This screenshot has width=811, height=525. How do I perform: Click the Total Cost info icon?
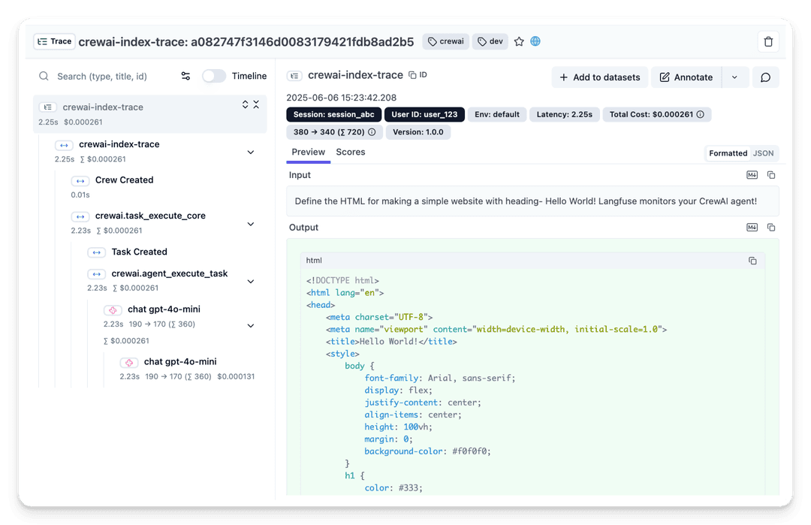[x=700, y=114]
